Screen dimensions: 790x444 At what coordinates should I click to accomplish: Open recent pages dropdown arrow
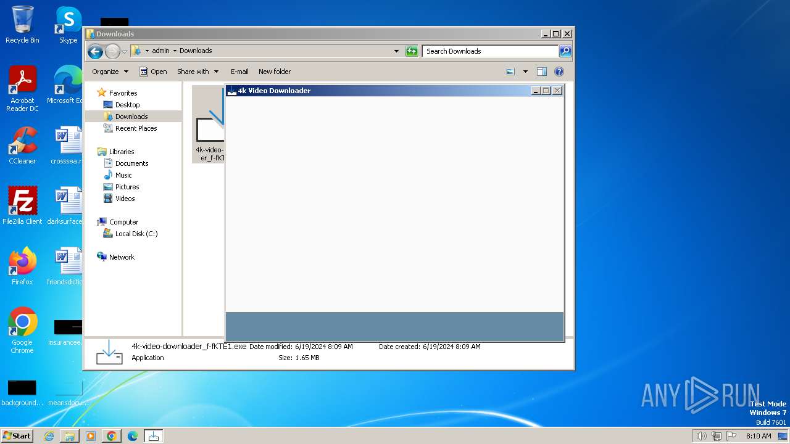click(124, 51)
